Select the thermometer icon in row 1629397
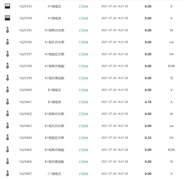Image resolution: width=184 pixels, height=179 pixels. pyautogui.click(x=7, y=54)
